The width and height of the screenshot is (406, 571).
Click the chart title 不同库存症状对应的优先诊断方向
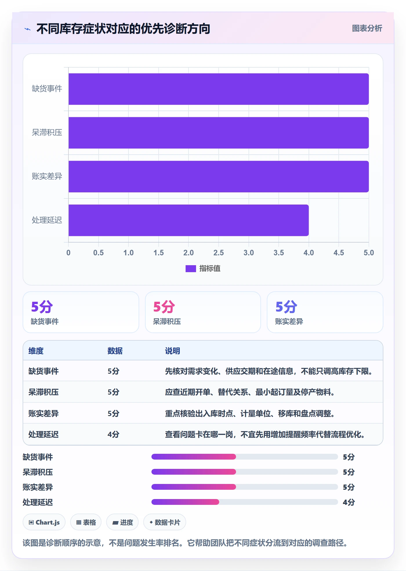[x=123, y=29]
